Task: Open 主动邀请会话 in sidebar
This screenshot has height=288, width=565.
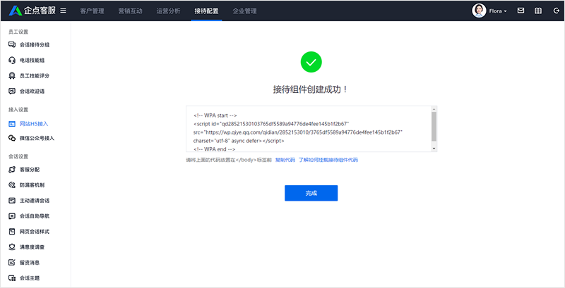Action: 35,201
